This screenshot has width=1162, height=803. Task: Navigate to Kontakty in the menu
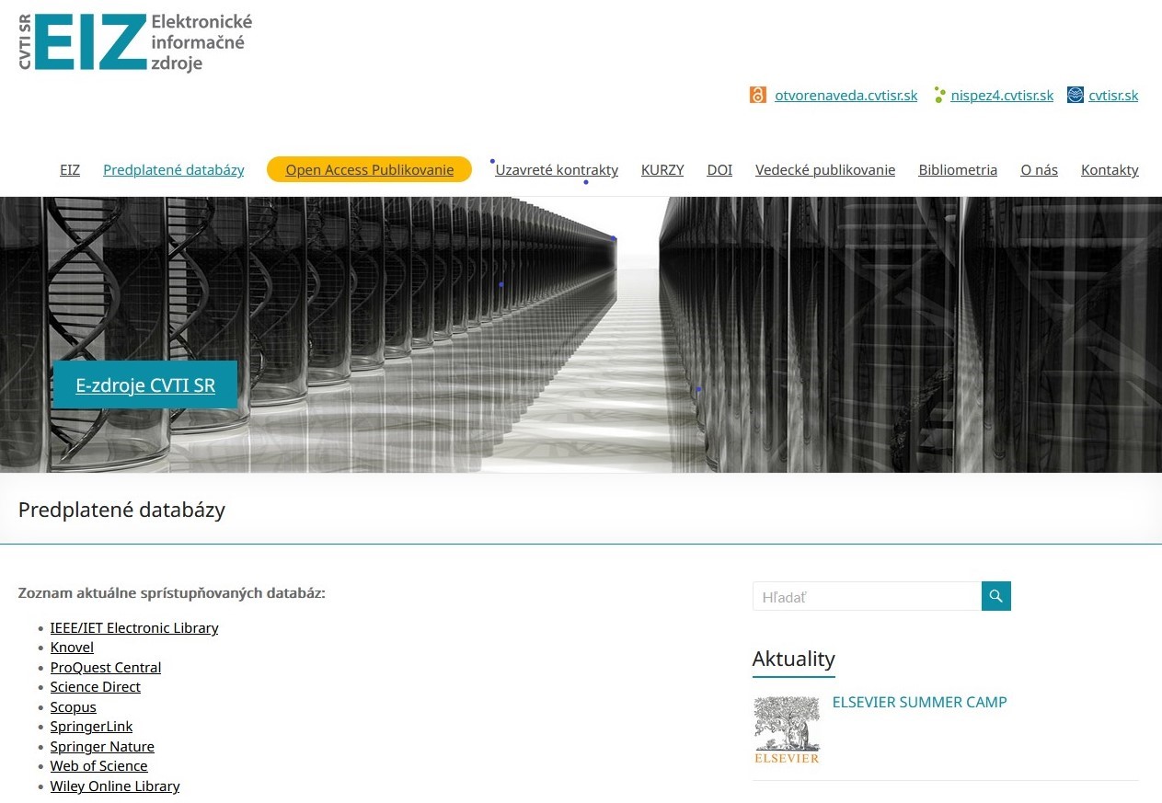click(1110, 170)
